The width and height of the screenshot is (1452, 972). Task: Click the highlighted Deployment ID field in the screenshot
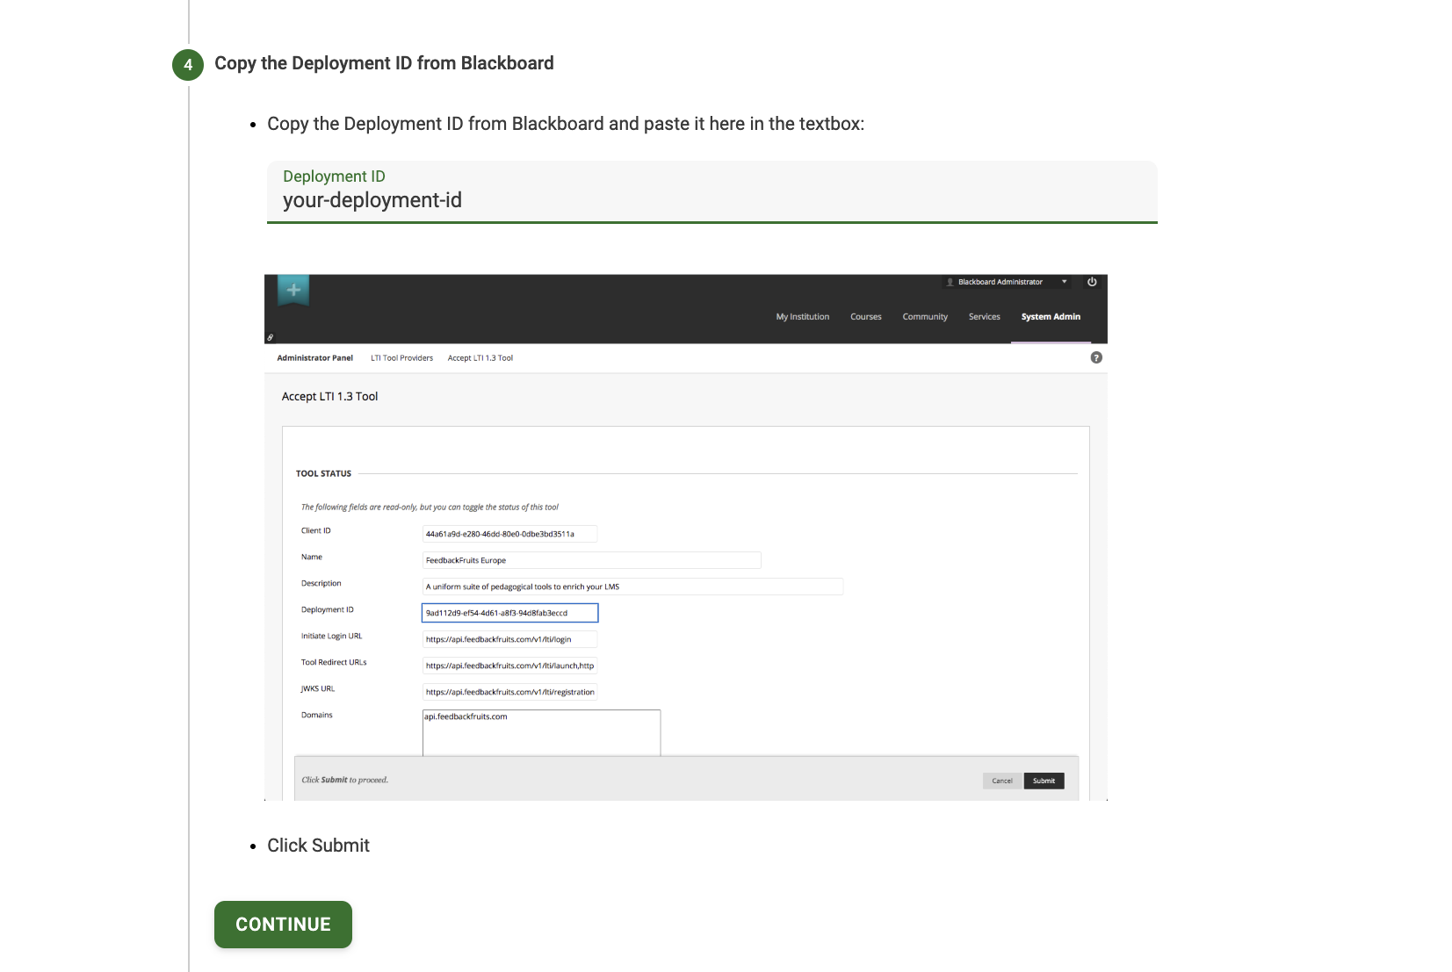click(x=509, y=613)
